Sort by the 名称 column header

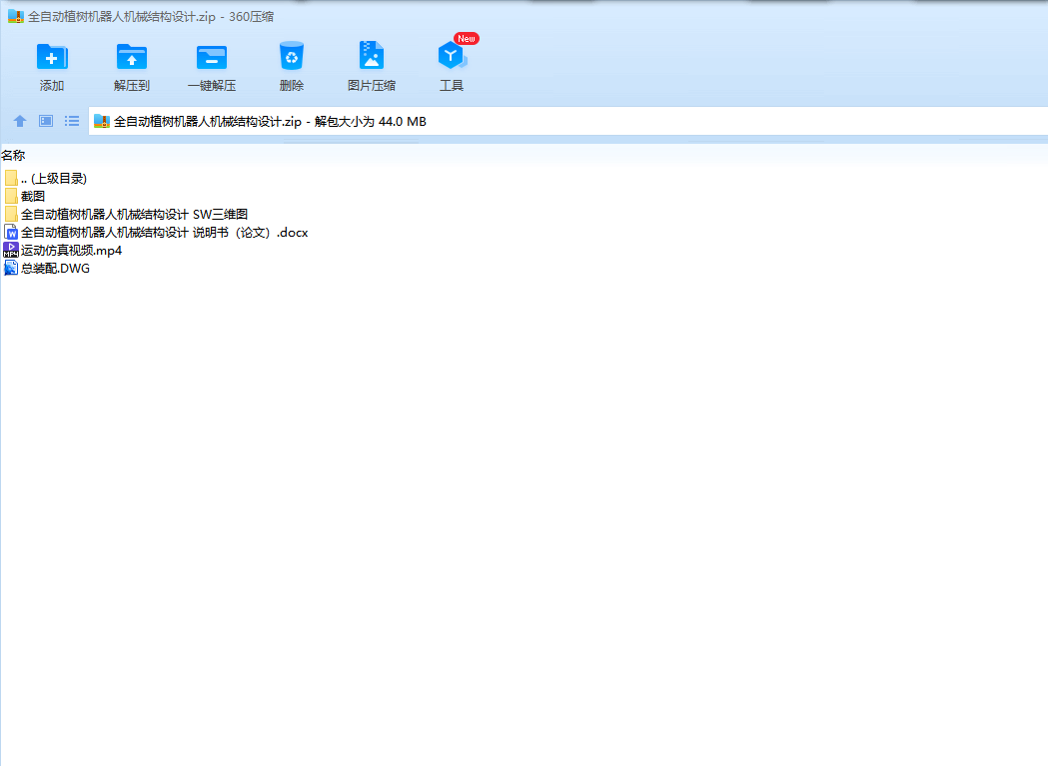coord(13,155)
